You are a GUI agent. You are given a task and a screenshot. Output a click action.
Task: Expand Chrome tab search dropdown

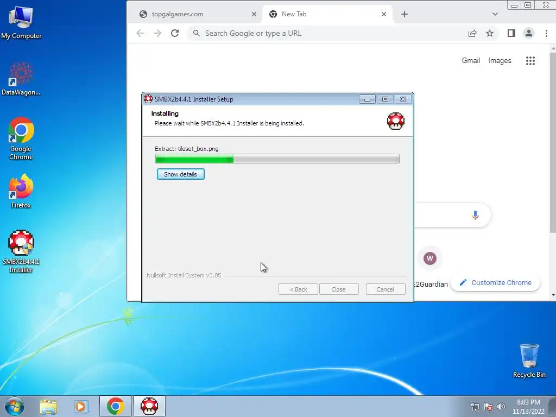click(495, 14)
